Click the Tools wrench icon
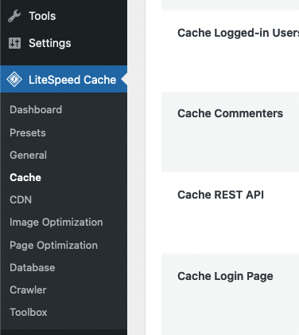 point(14,16)
